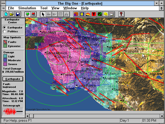Click the Severe damage color swatch
Viewport: 165px width, 124px height.
click(5, 64)
